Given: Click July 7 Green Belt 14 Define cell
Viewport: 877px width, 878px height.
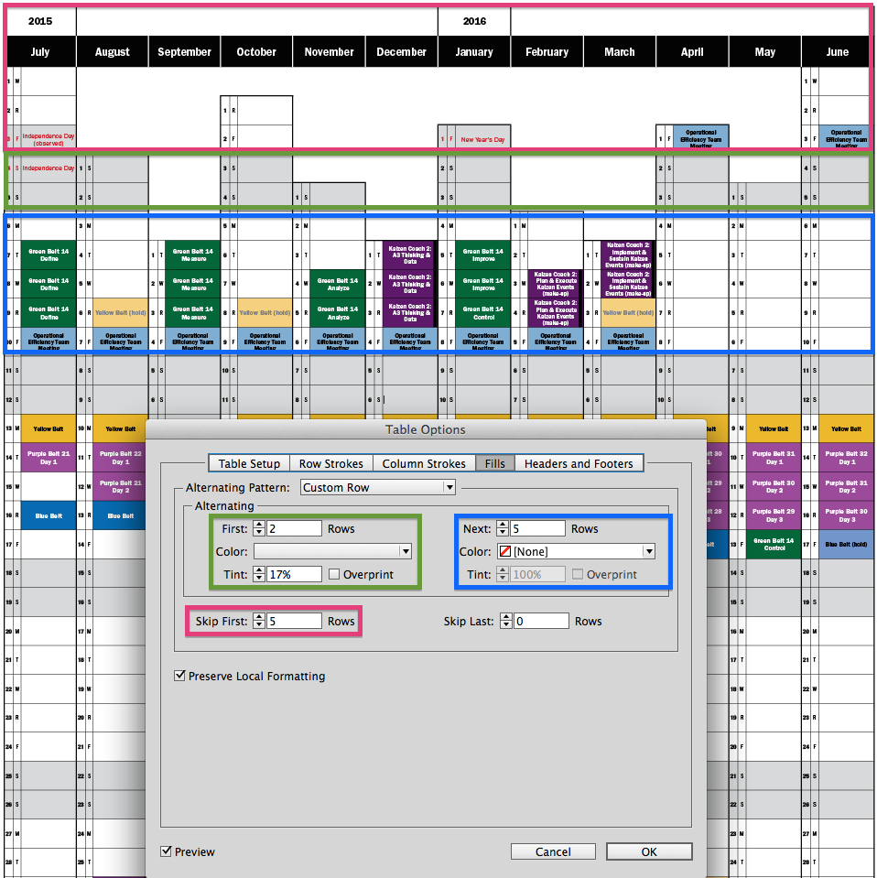Looking at the screenshot, I should click(49, 255).
